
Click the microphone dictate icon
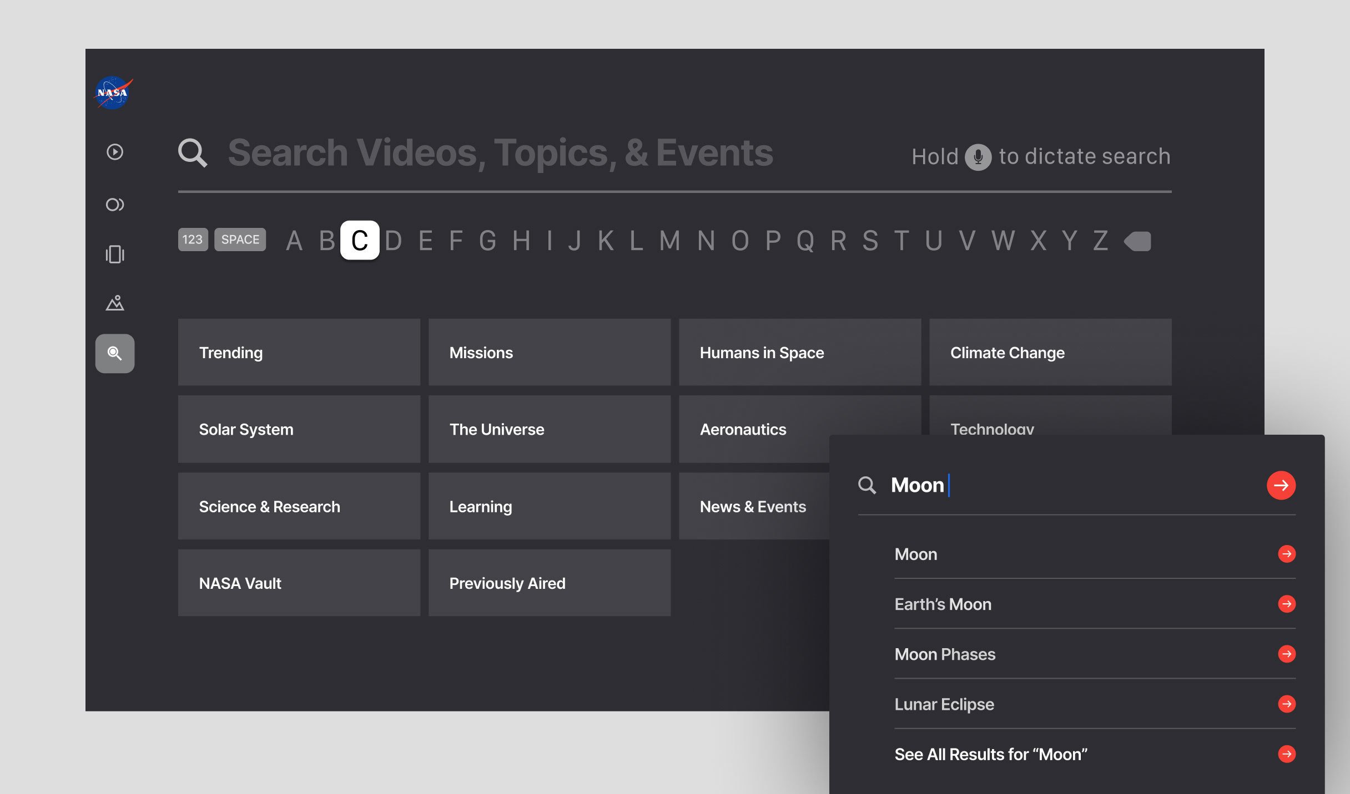[978, 157]
